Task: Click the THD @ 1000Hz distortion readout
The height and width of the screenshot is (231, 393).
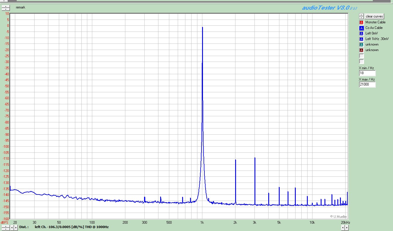Action: [72, 227]
